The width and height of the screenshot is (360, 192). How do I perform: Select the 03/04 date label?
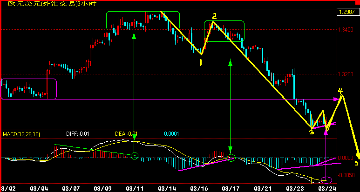click(x=39, y=188)
